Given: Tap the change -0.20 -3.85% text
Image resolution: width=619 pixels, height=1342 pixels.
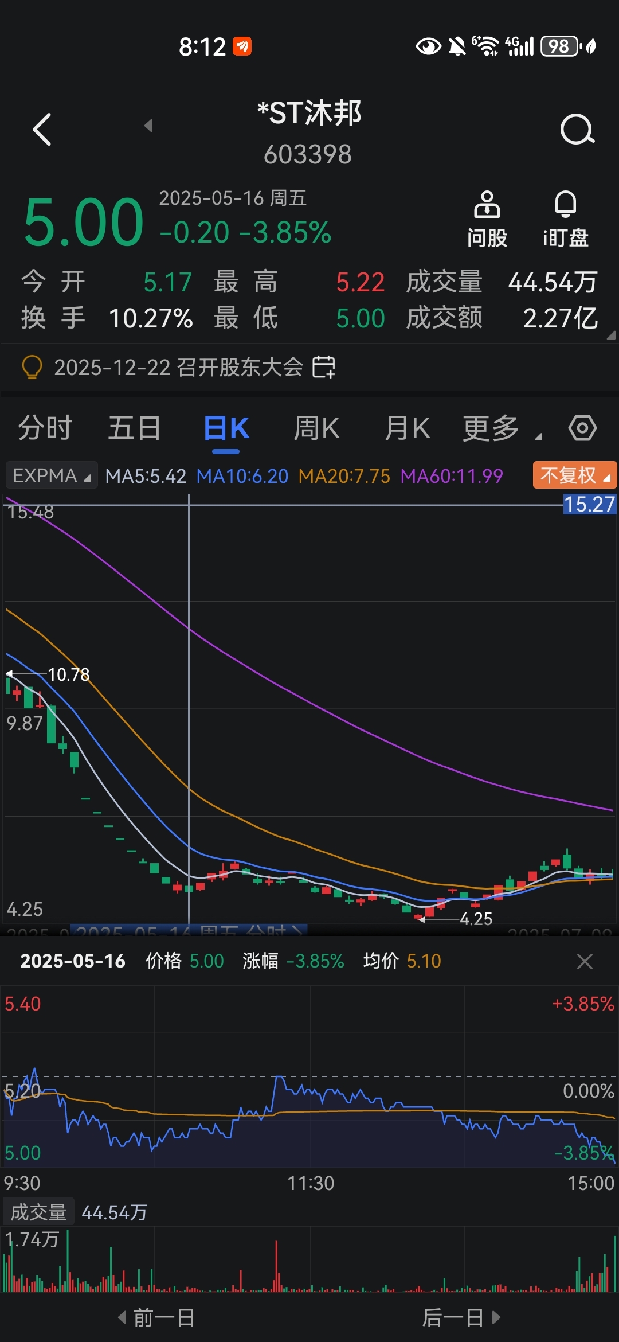Looking at the screenshot, I should [245, 232].
